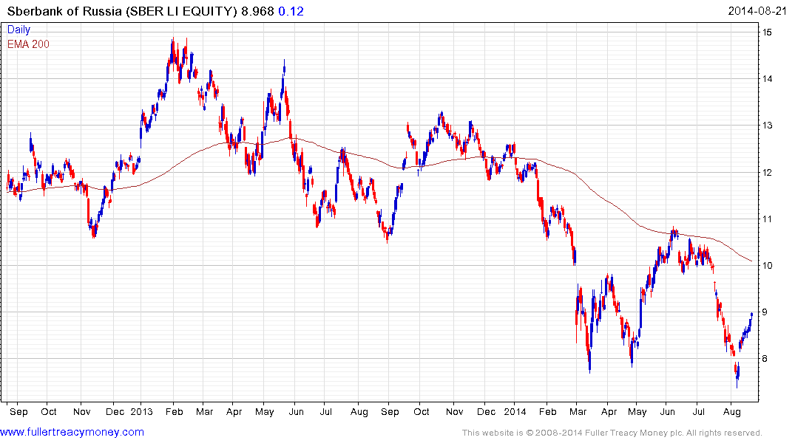Click the 12 price axis label

pyautogui.click(x=767, y=173)
